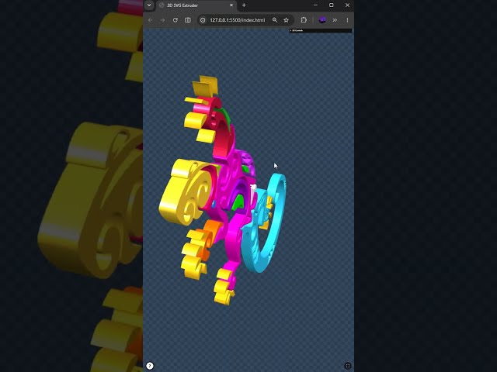Image resolution: width=497 pixels, height=372 pixels.
Task: Toggle the fullscreen button in the viewport corner
Action: coord(347,366)
